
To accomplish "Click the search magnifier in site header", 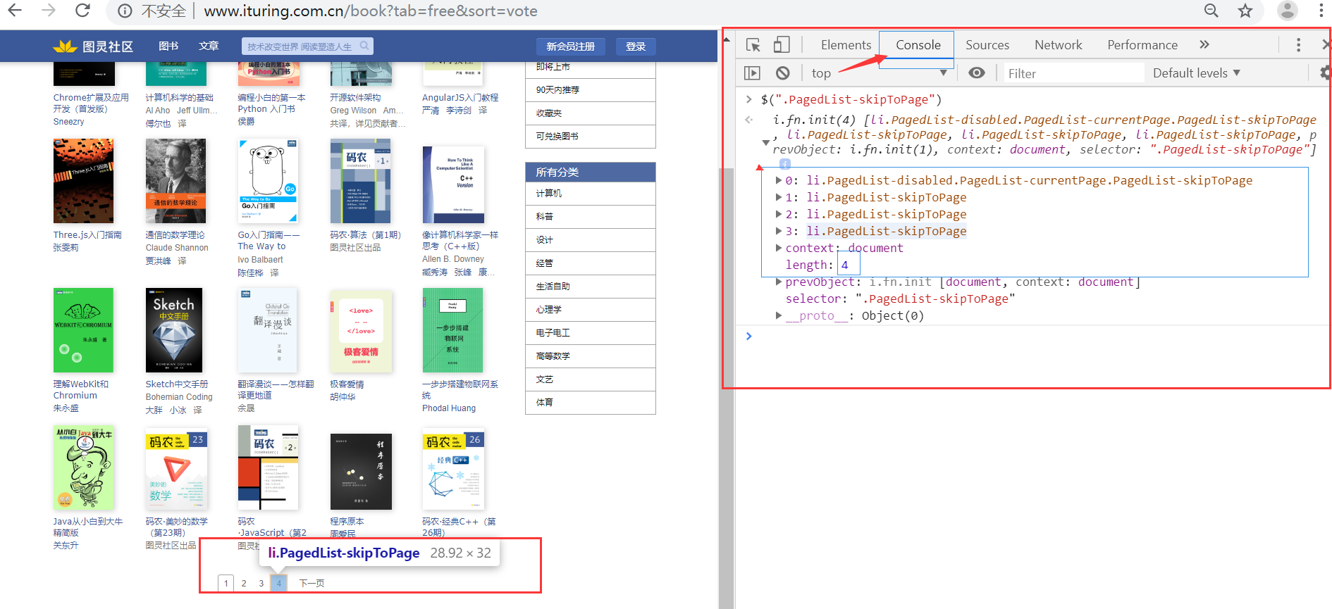I will tap(364, 46).
